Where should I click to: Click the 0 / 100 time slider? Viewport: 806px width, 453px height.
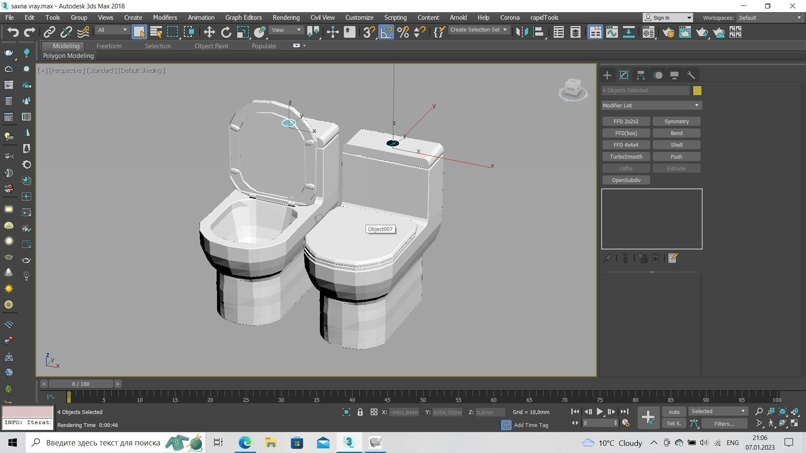click(x=81, y=384)
